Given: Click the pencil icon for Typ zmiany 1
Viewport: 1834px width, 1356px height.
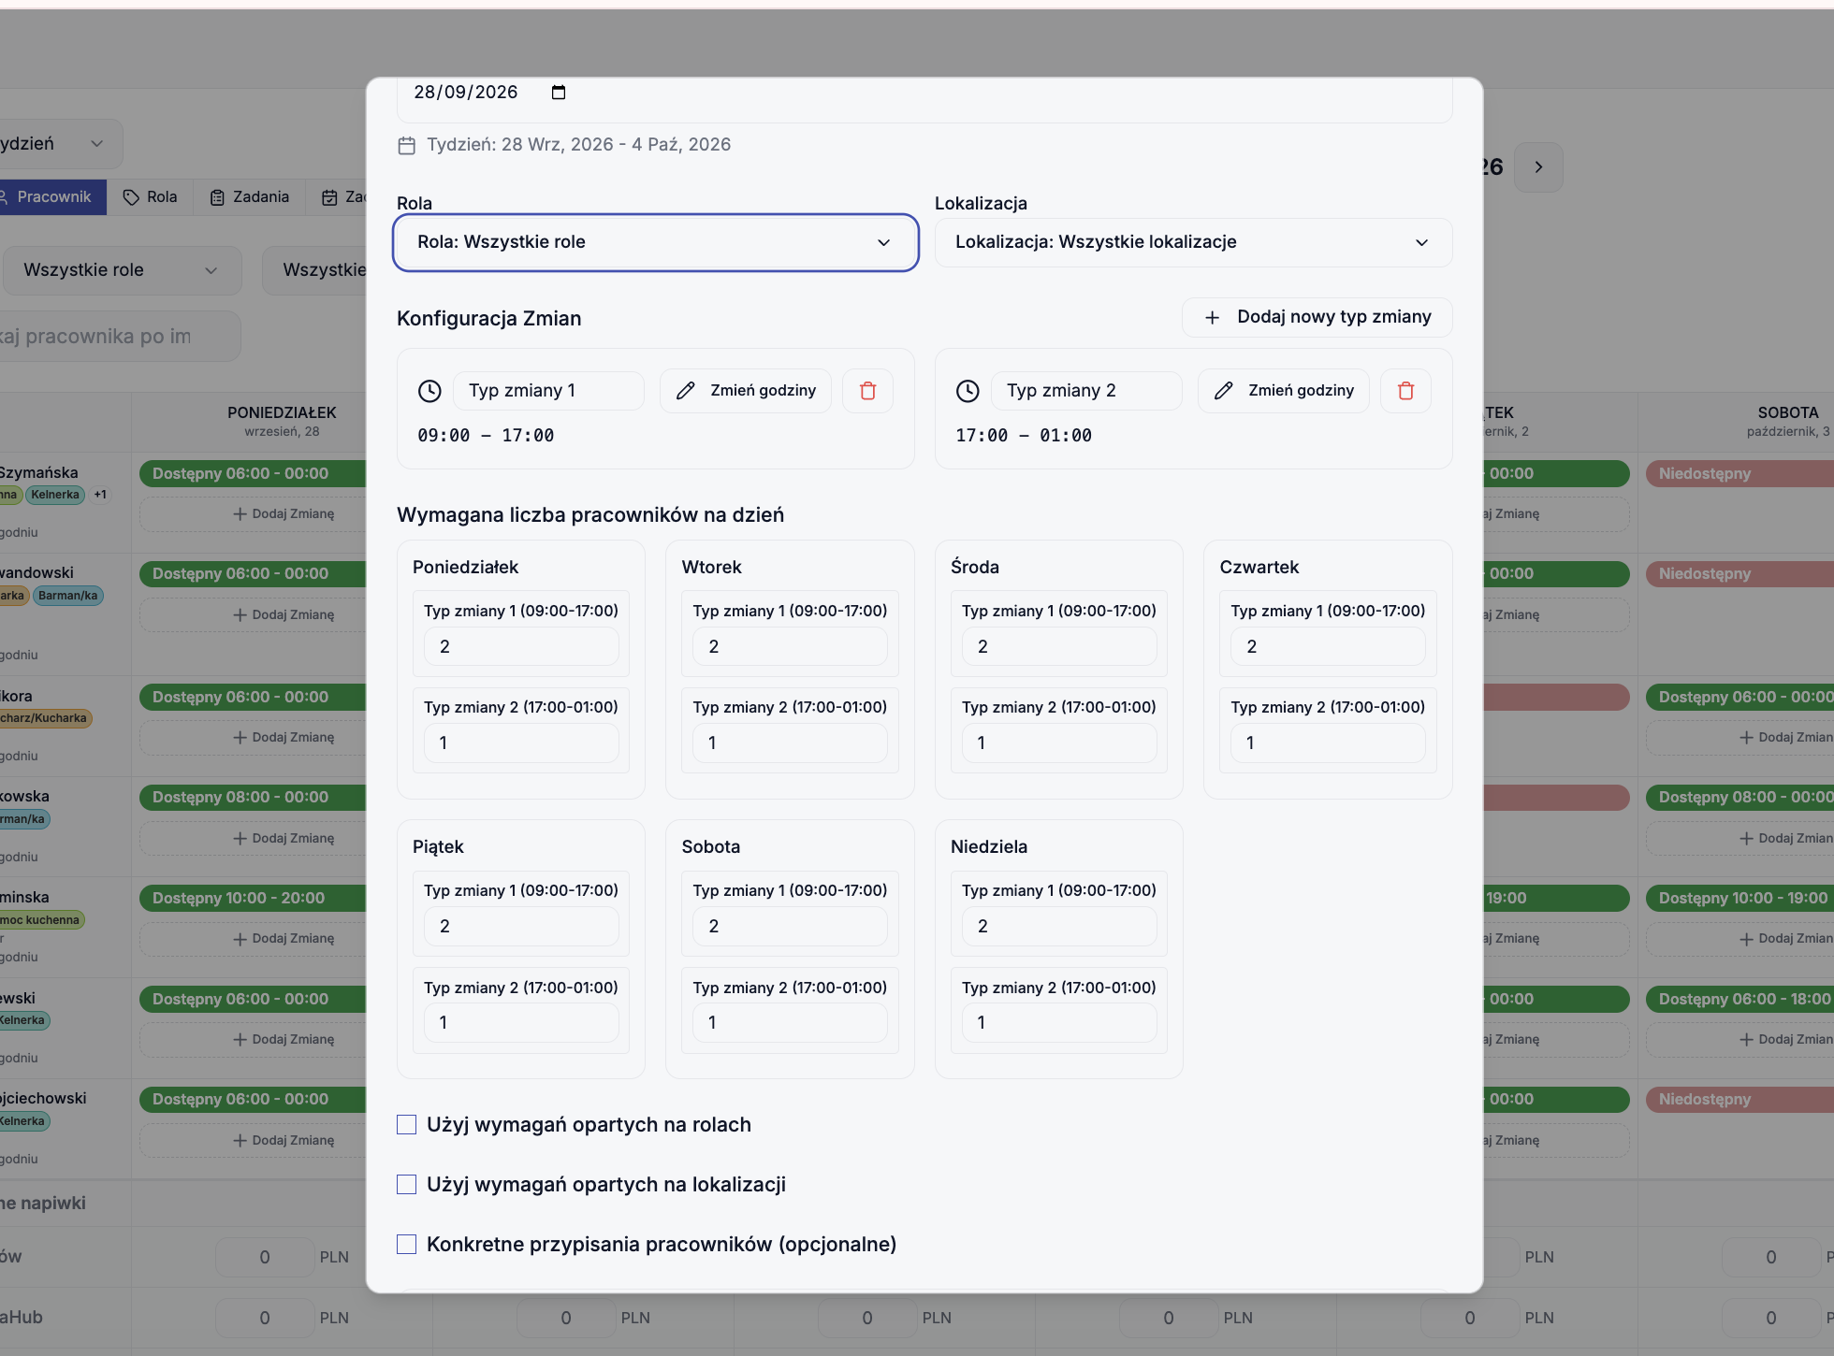Looking at the screenshot, I should point(686,391).
